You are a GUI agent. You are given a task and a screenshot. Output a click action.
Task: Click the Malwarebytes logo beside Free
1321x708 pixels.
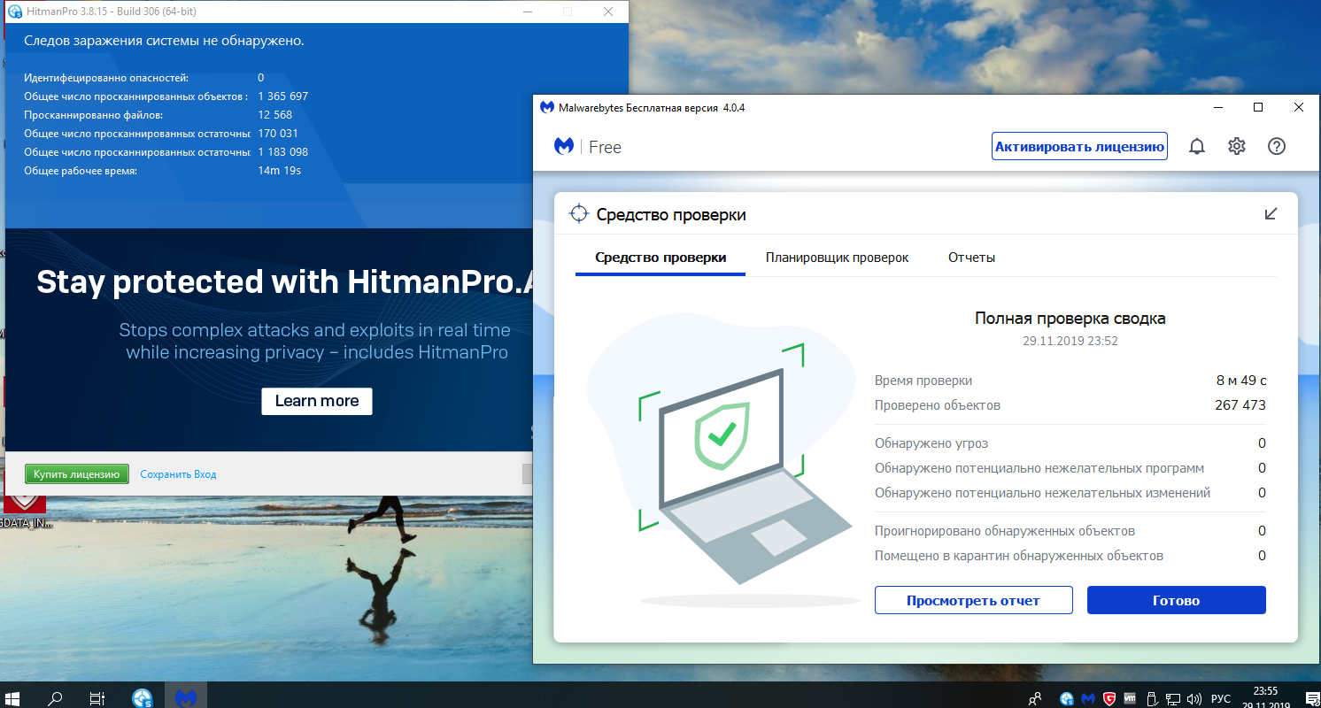tap(564, 147)
